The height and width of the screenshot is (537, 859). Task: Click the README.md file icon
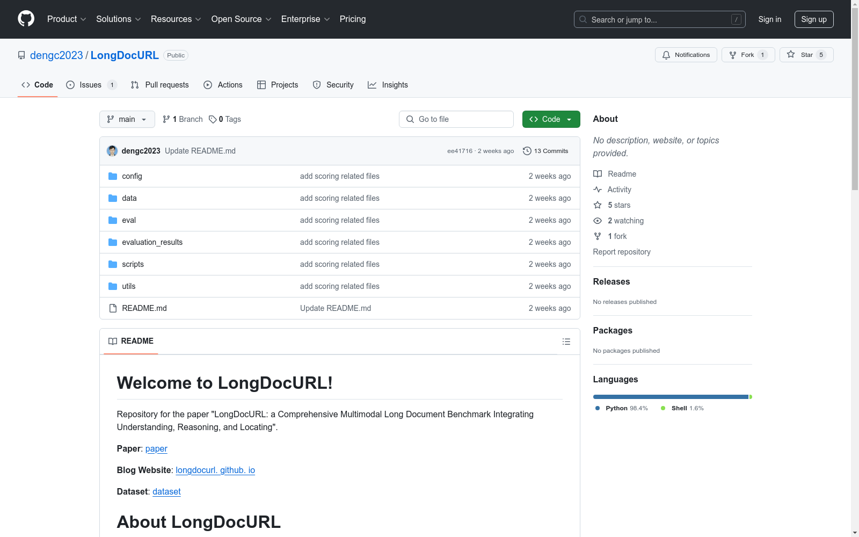pos(113,308)
